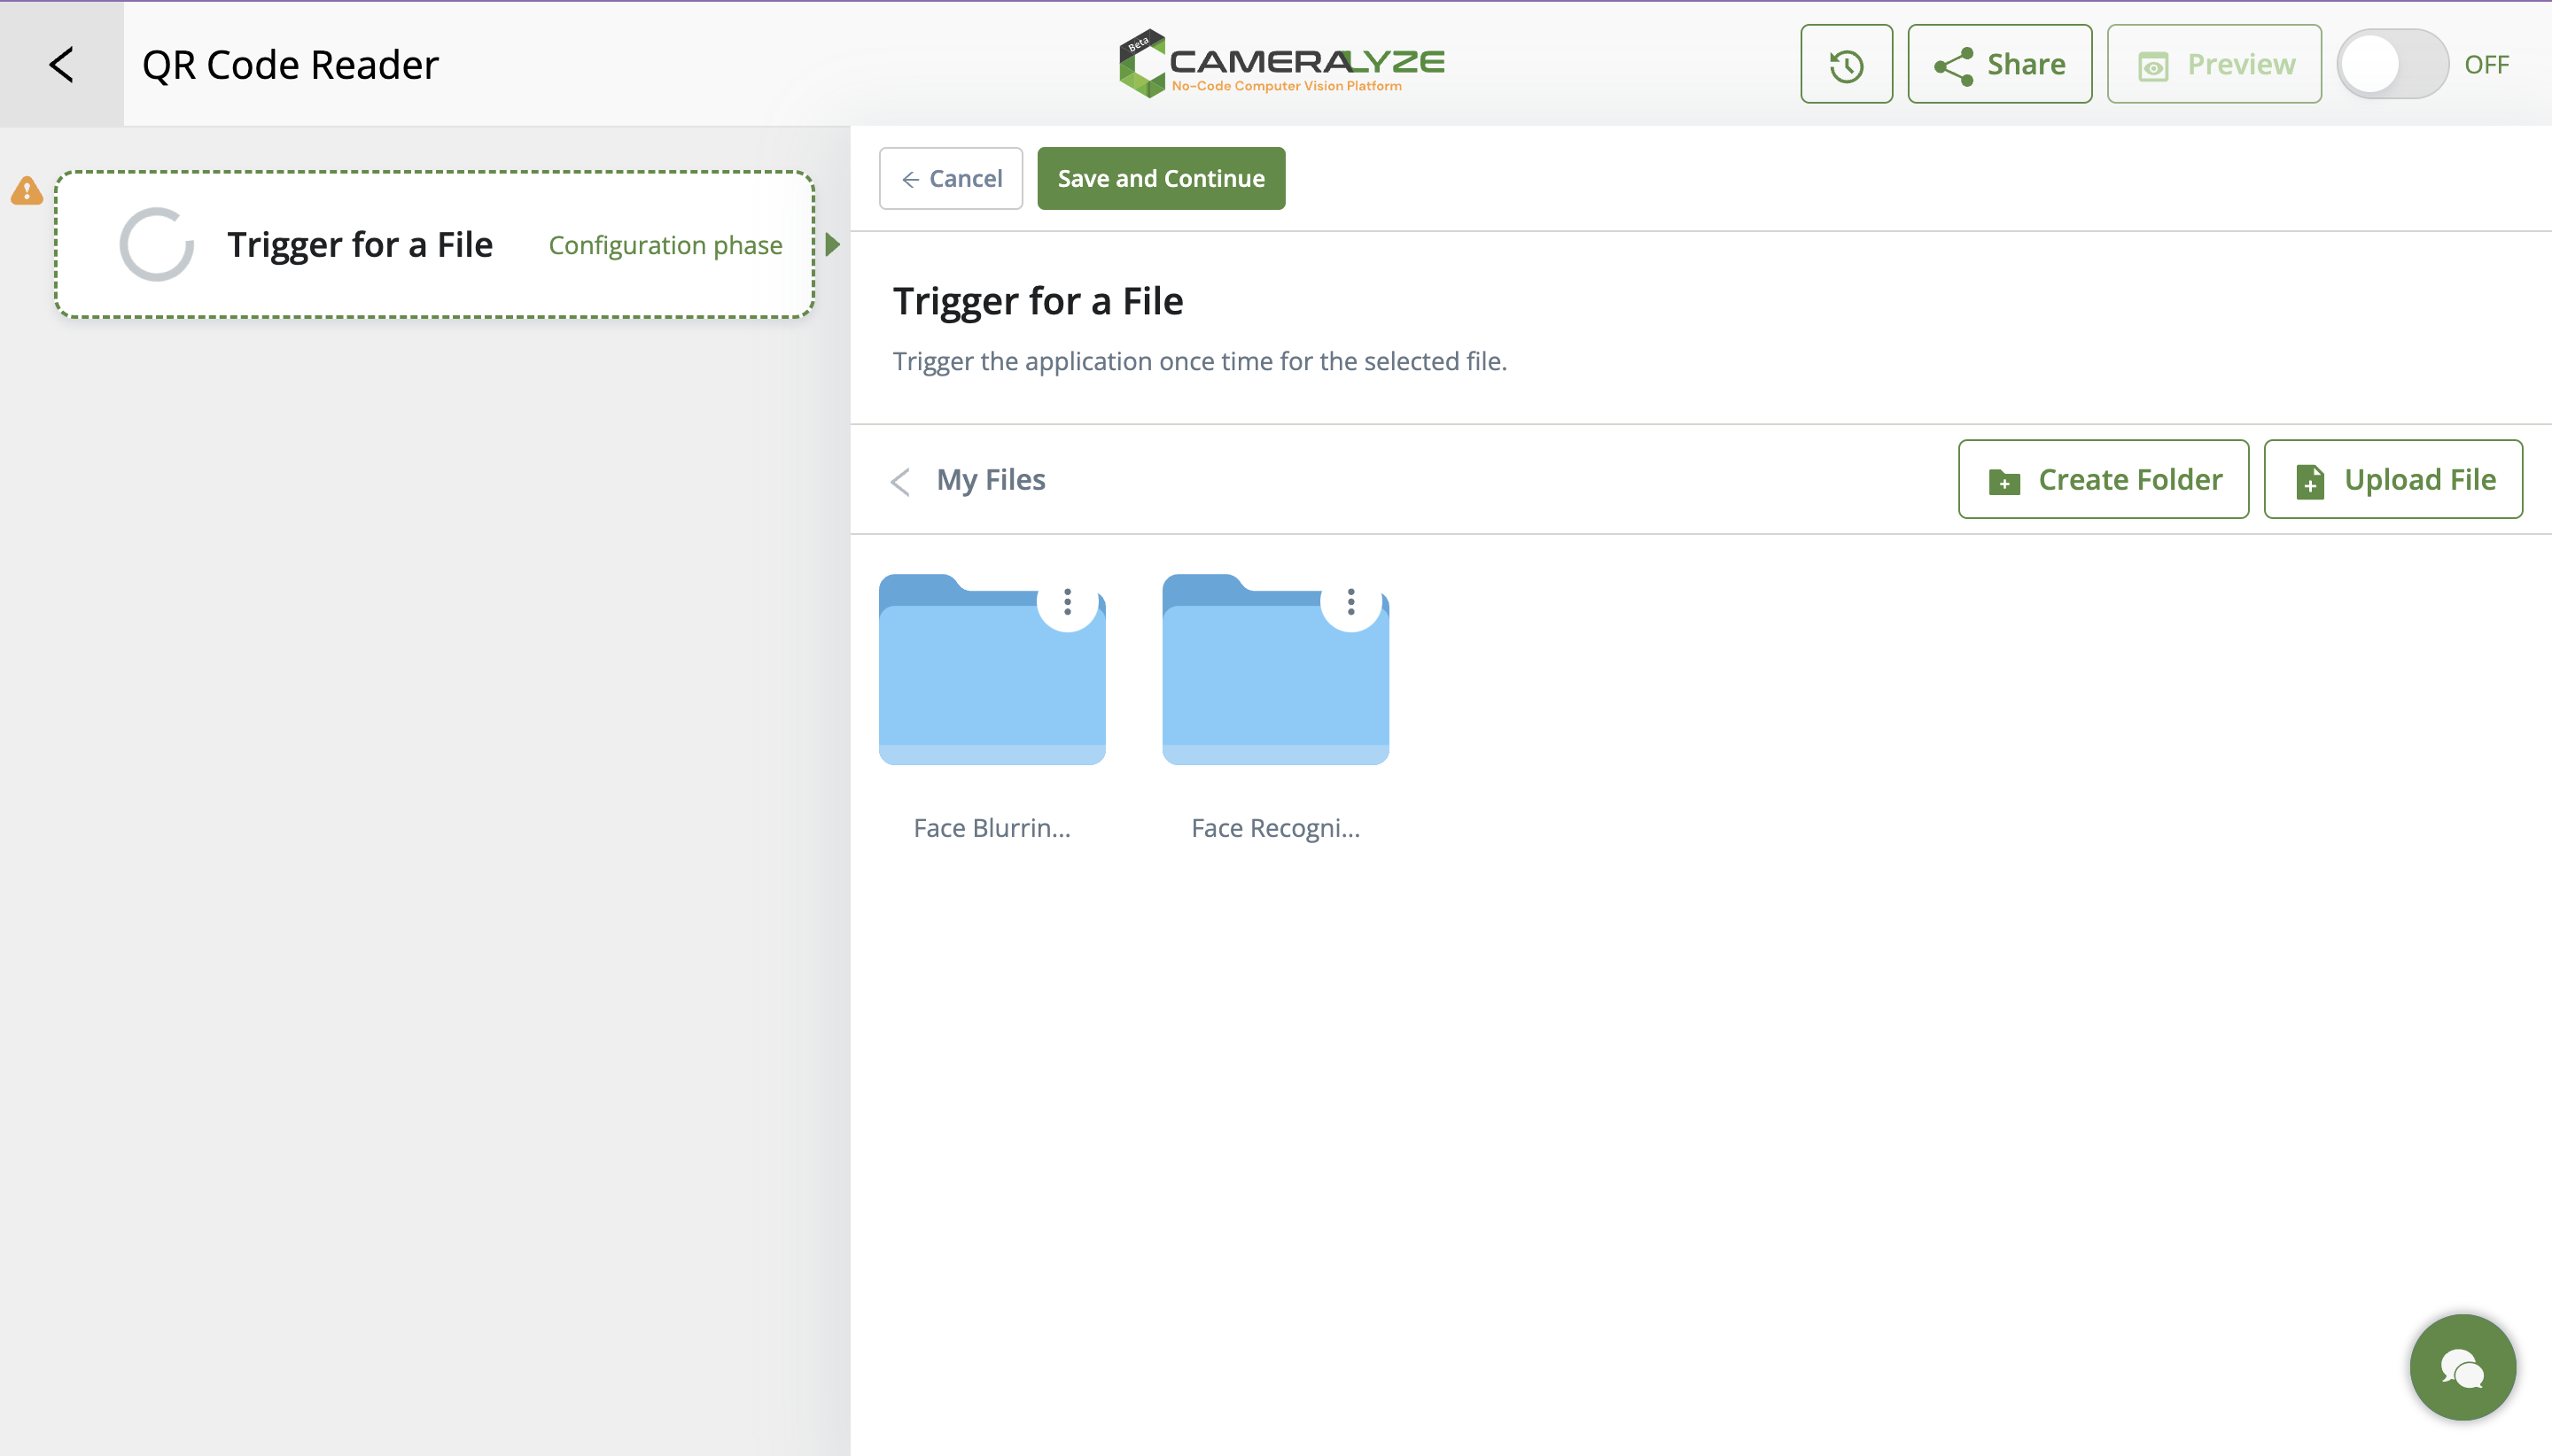Go back using the top-left arrow
This screenshot has height=1456, width=2552.
[61, 64]
